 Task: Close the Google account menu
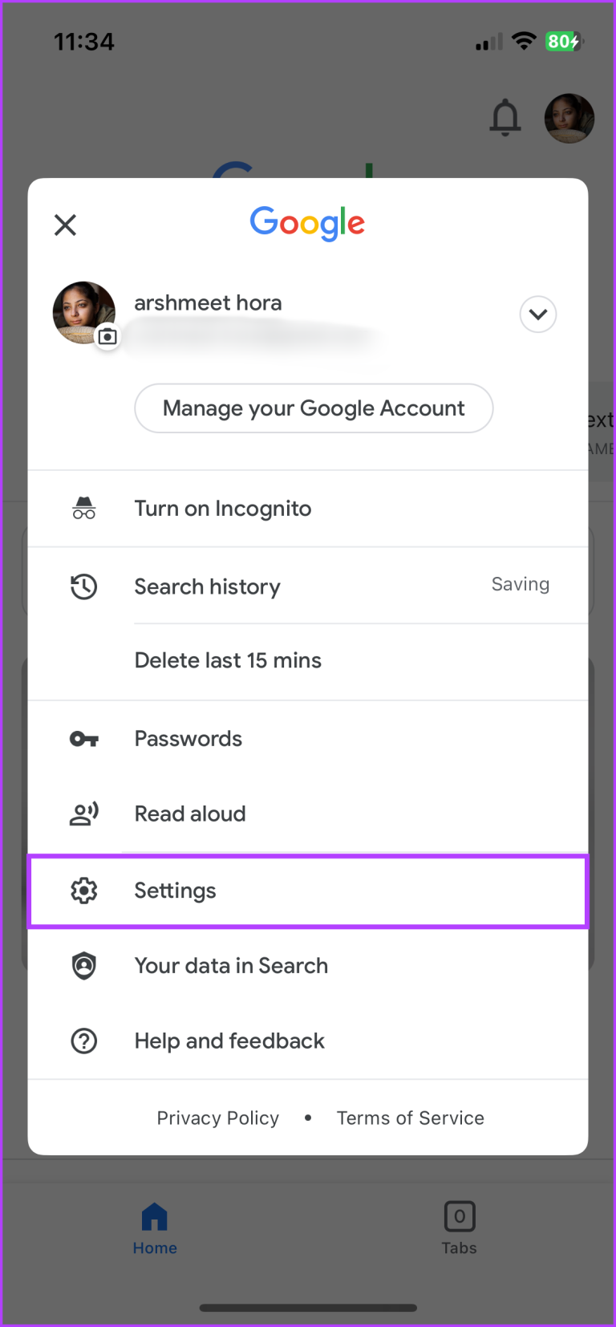65,225
